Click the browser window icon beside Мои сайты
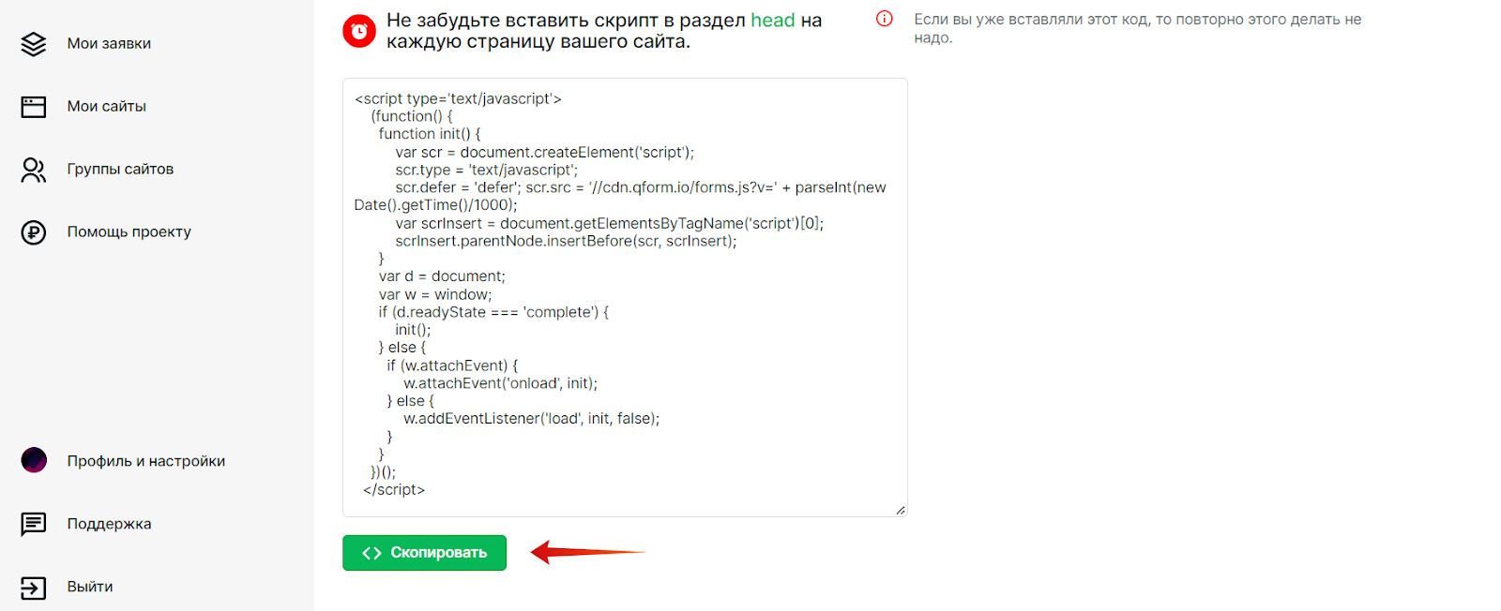The height and width of the screenshot is (611, 1501). [34, 107]
